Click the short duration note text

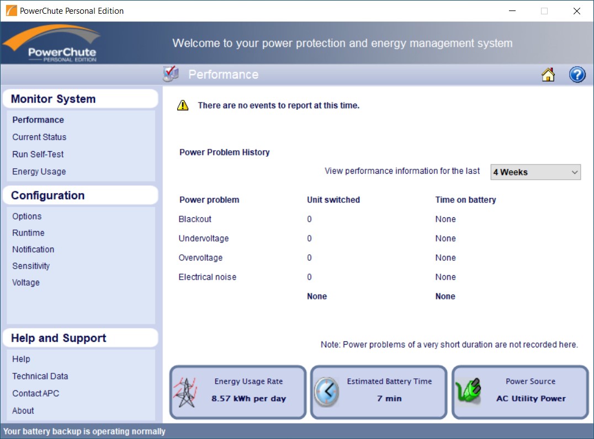[449, 344]
